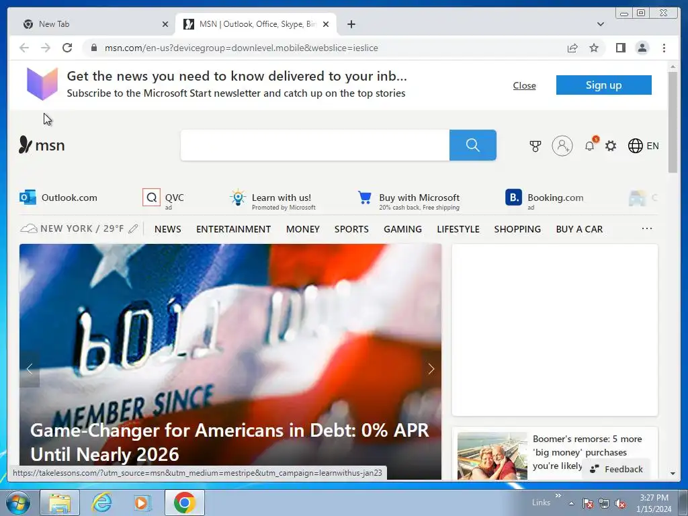The image size is (688, 516).
Task: Select the MSN Outlook Office Skype tab
Action: tap(255, 24)
